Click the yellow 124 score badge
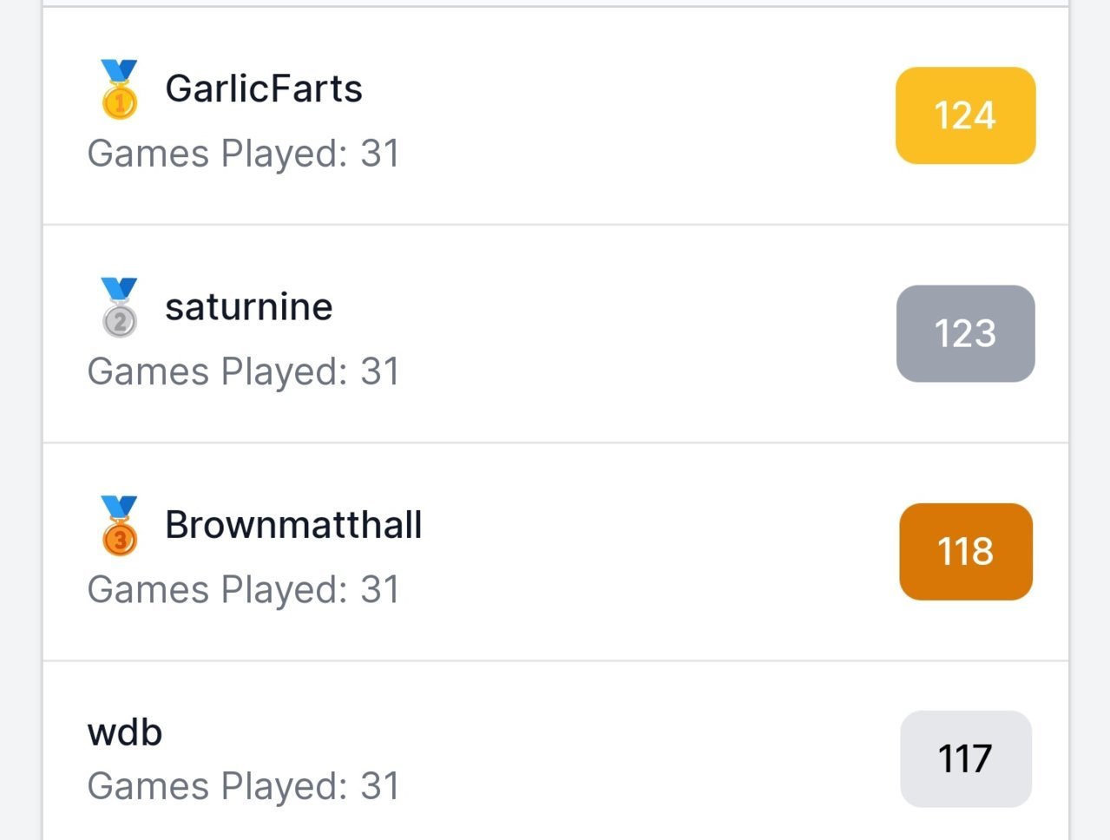The height and width of the screenshot is (840, 1110). [x=965, y=115]
